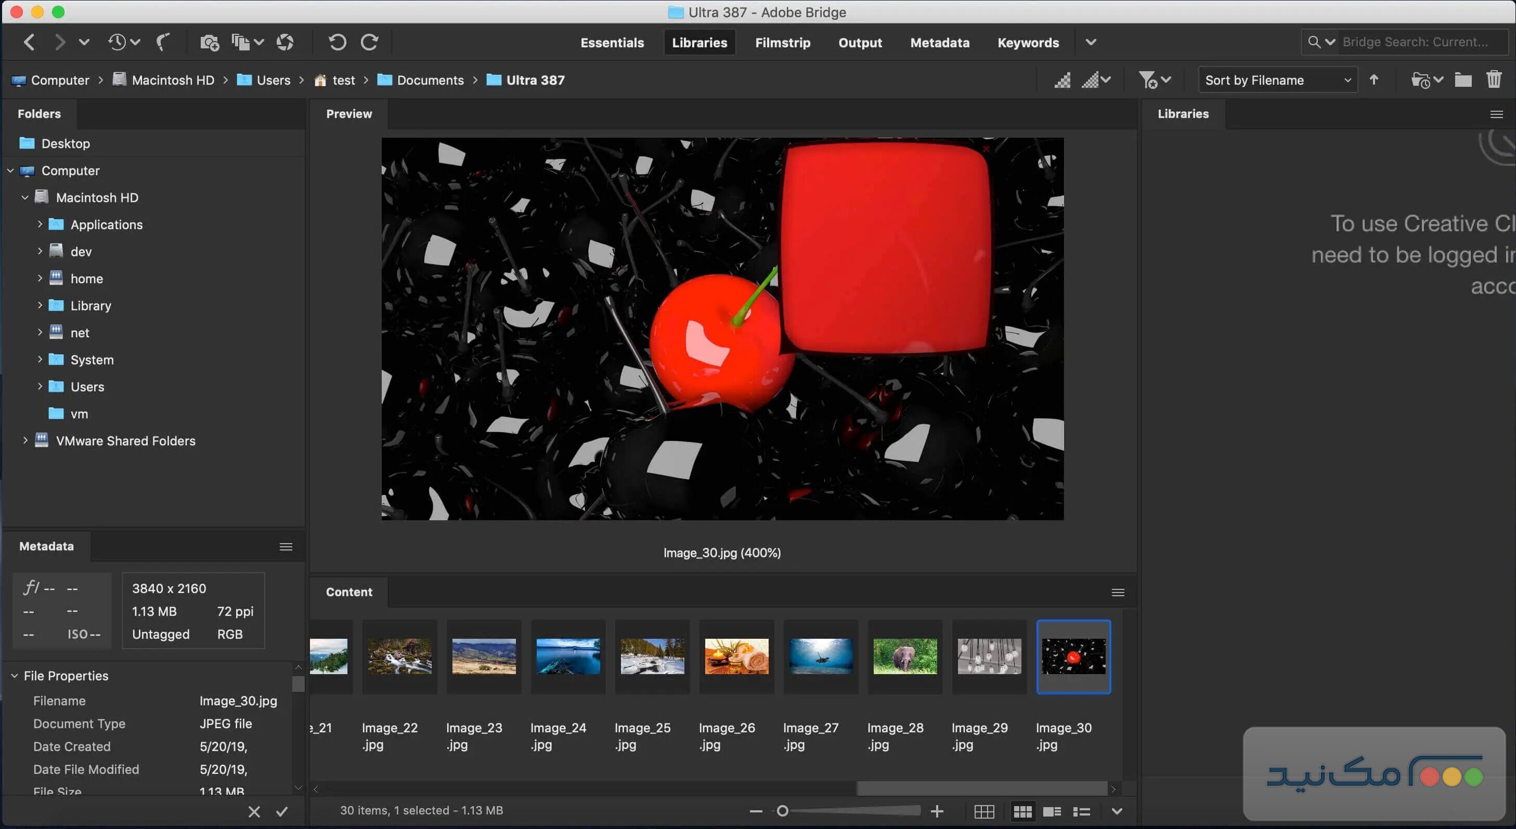Open Adobe Camera Raw with the boomerang icon
The width and height of the screenshot is (1516, 829).
164,42
